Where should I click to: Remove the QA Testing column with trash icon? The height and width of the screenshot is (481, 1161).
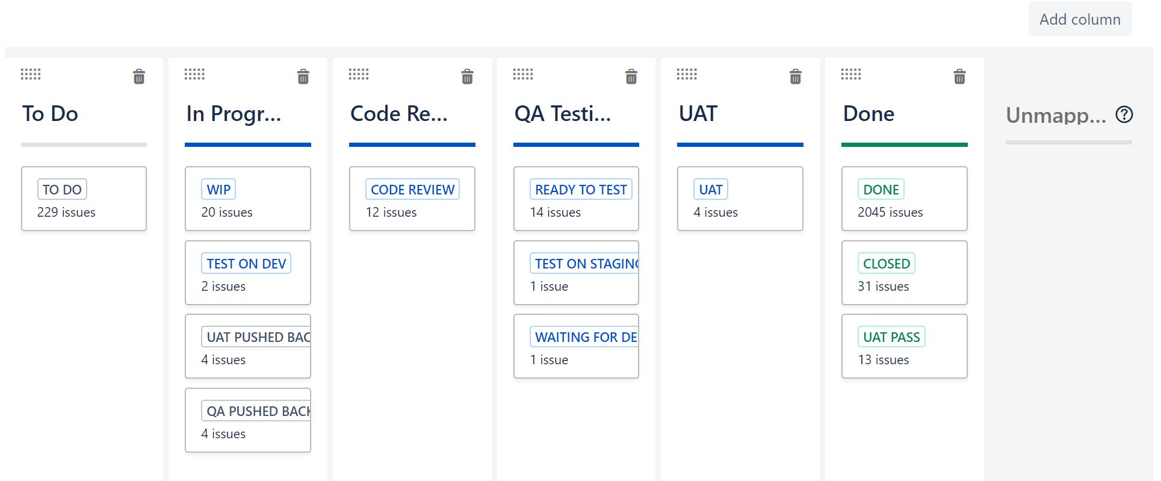click(631, 76)
